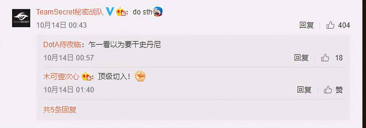Screen dimensions: 366x128
Task: Open the 木可壹次心 user profile
Action: (x=61, y=77)
